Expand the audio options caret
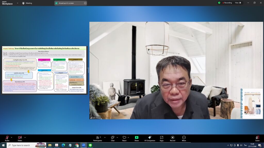 12,137
